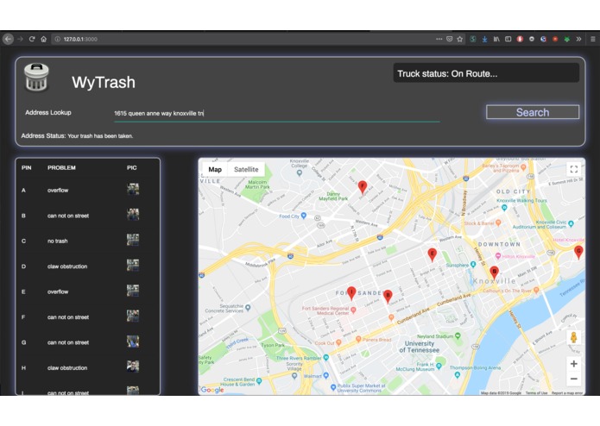Viewport: 600px width, 426px height.
Task: Open the photo thumbnail for pin F
Action: 133,316
